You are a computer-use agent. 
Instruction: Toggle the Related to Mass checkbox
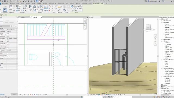pyautogui.click(x=8, y=48)
